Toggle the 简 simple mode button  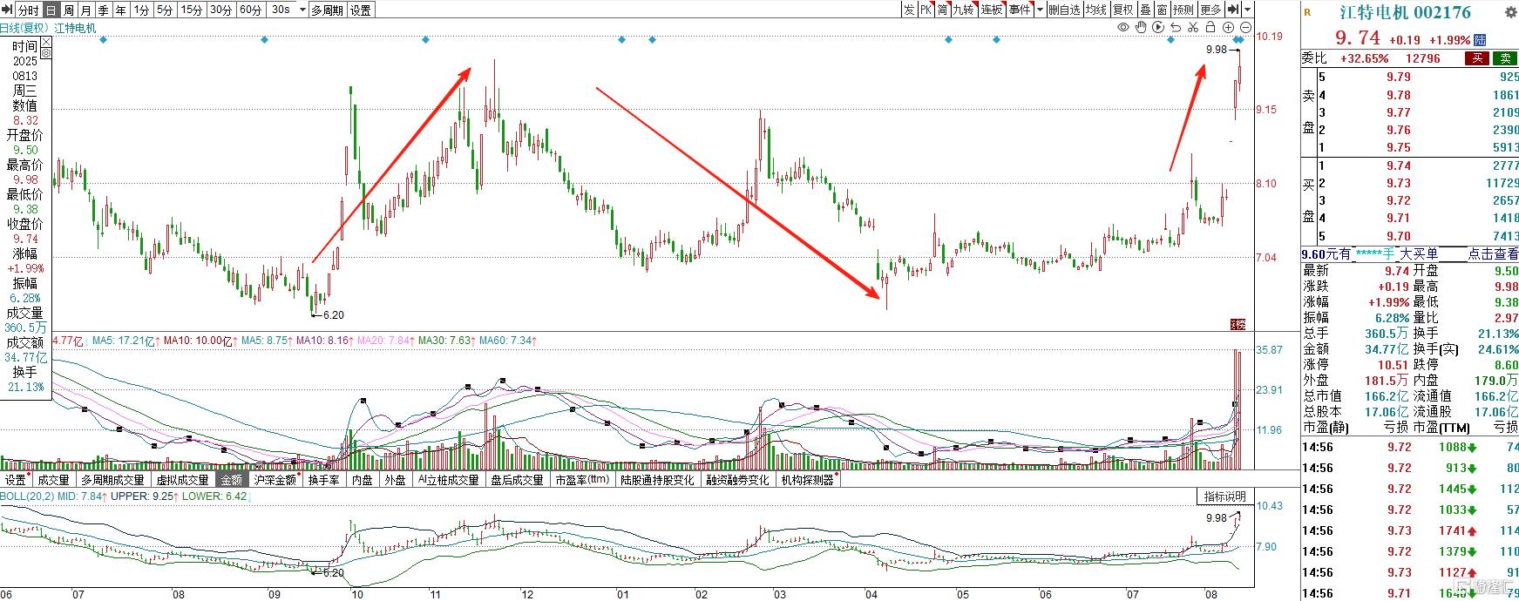(x=943, y=10)
